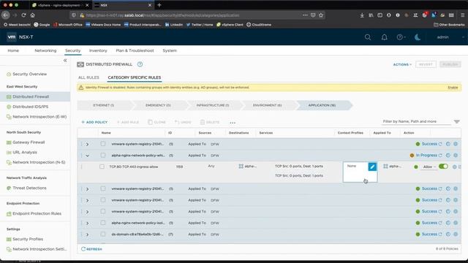Viewport: 468px width, 263px height.
Task: Open the page actions ellipsis in the URL bar
Action: (305, 15)
